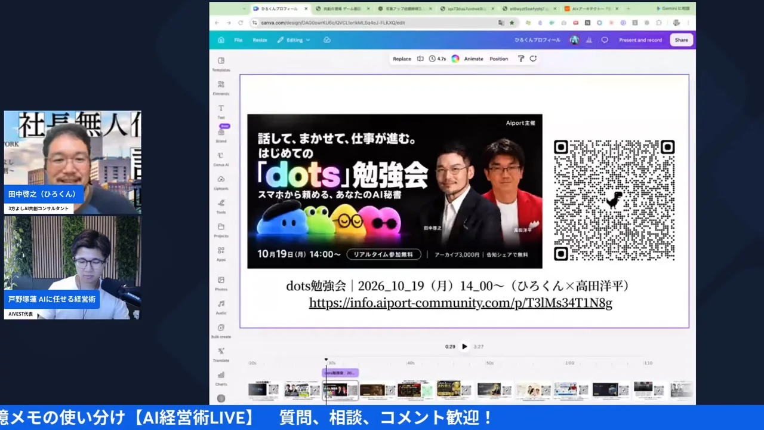Click the refresh-plus icon in floating toolbar
The height and width of the screenshot is (430, 764).
533,59
